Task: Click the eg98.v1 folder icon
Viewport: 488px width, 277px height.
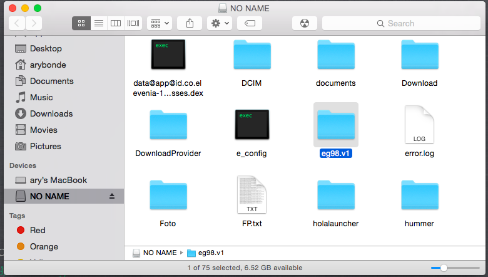Action: coord(336,125)
